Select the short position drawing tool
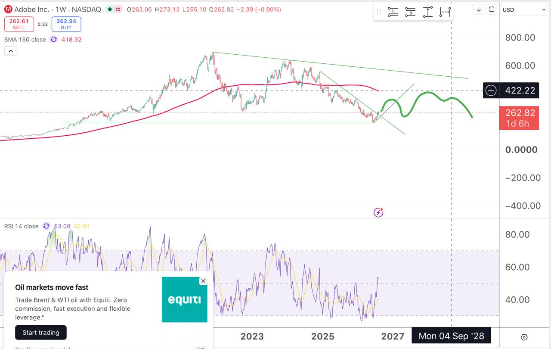This screenshot has height=349, width=551. pos(410,12)
